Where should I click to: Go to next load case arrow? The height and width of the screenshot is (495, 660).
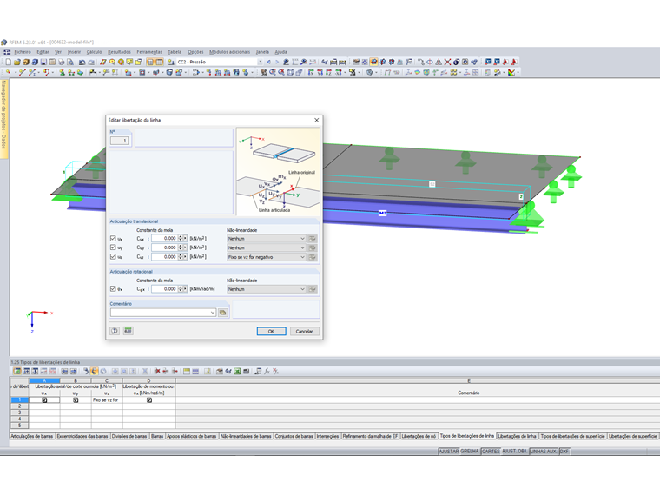click(276, 62)
